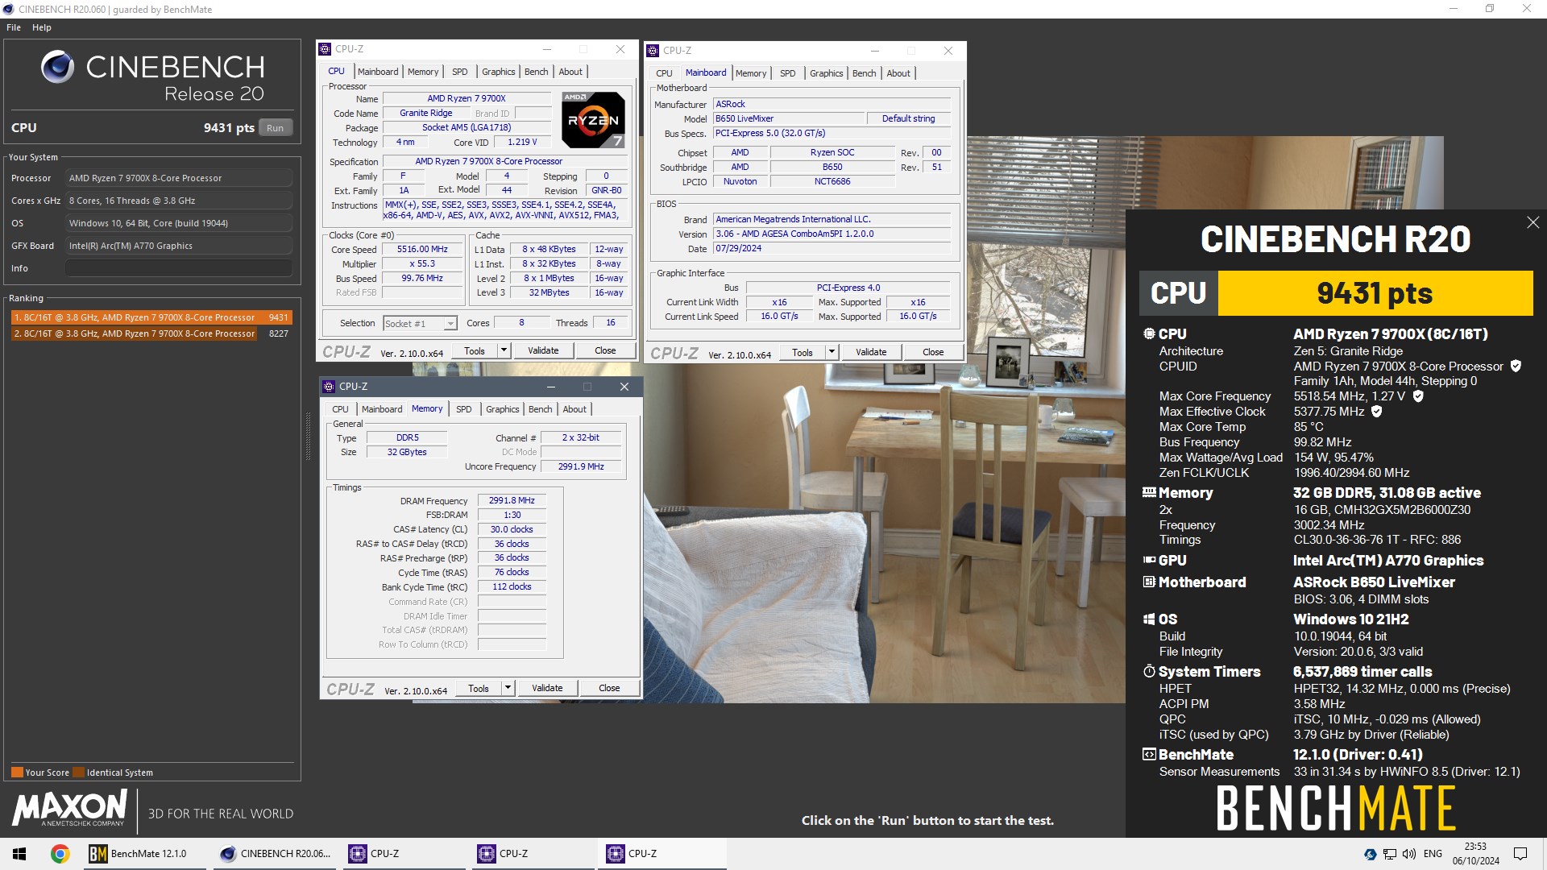Click the processor CPU-Z window title icon

(x=325, y=49)
